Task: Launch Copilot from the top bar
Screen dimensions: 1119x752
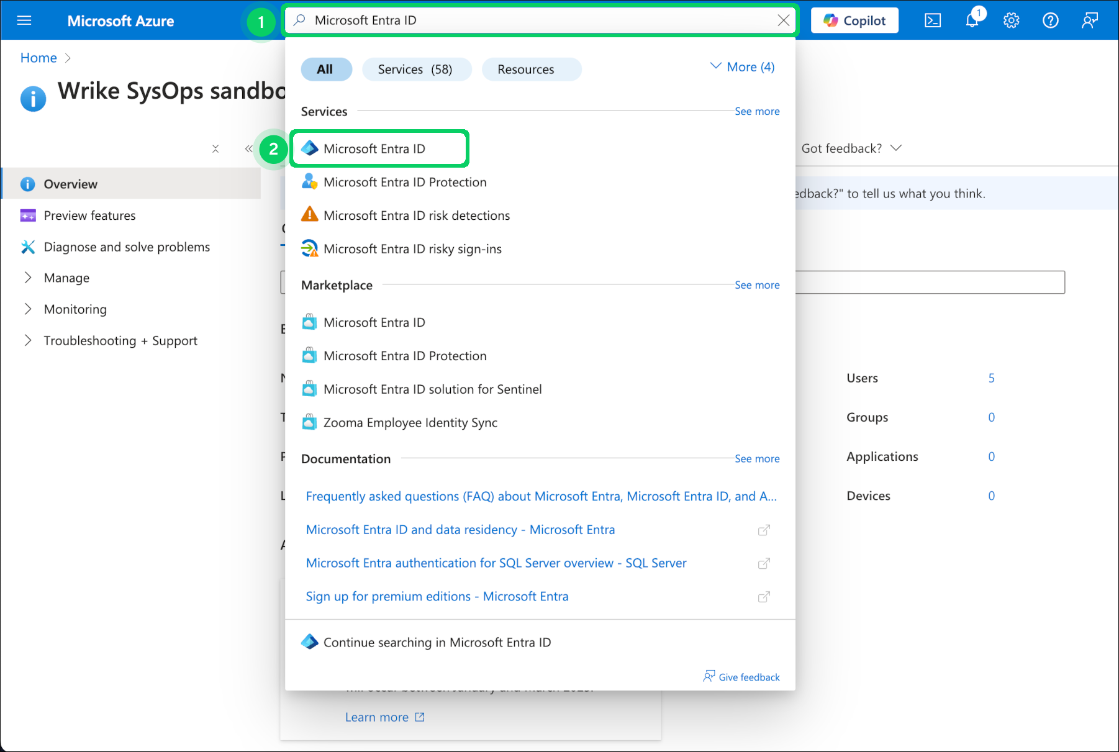Action: pyautogui.click(x=854, y=20)
